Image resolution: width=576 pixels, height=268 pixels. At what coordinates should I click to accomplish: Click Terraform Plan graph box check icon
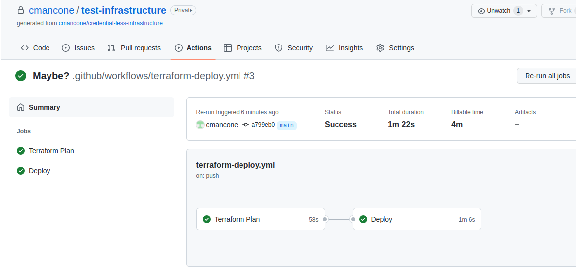207,219
